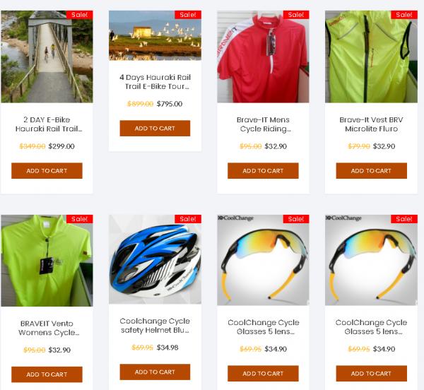
Task: Open Brave-It Vest BRV Microlite Fluro link
Action: 371,124
